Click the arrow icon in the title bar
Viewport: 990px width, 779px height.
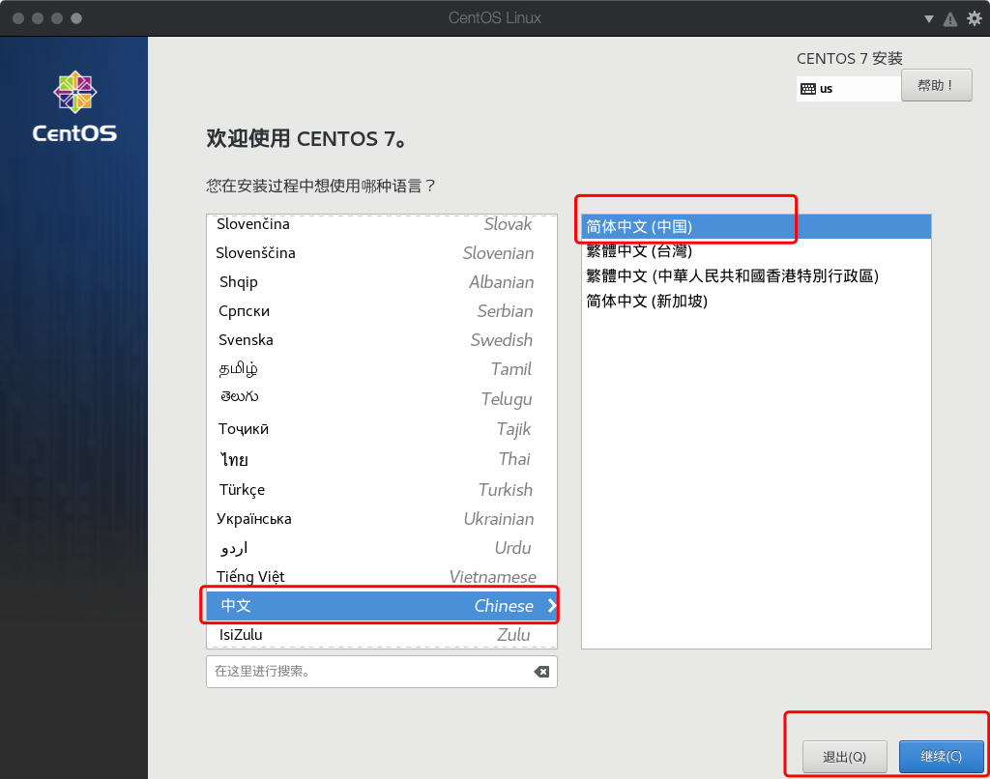(x=929, y=17)
